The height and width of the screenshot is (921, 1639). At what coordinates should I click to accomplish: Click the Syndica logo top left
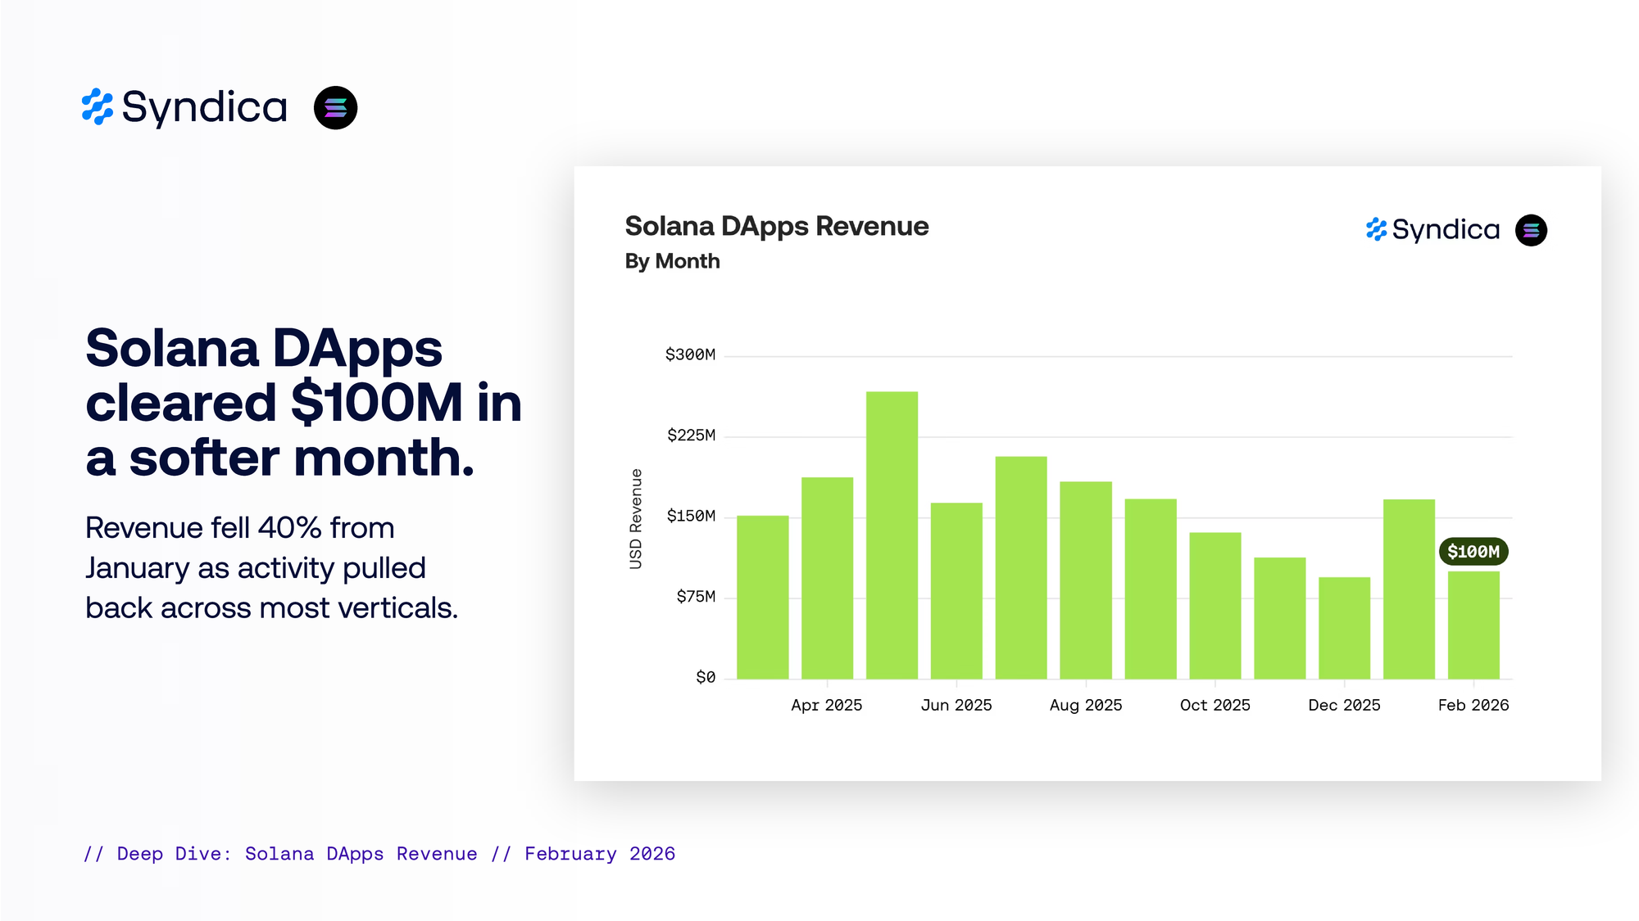tap(184, 107)
